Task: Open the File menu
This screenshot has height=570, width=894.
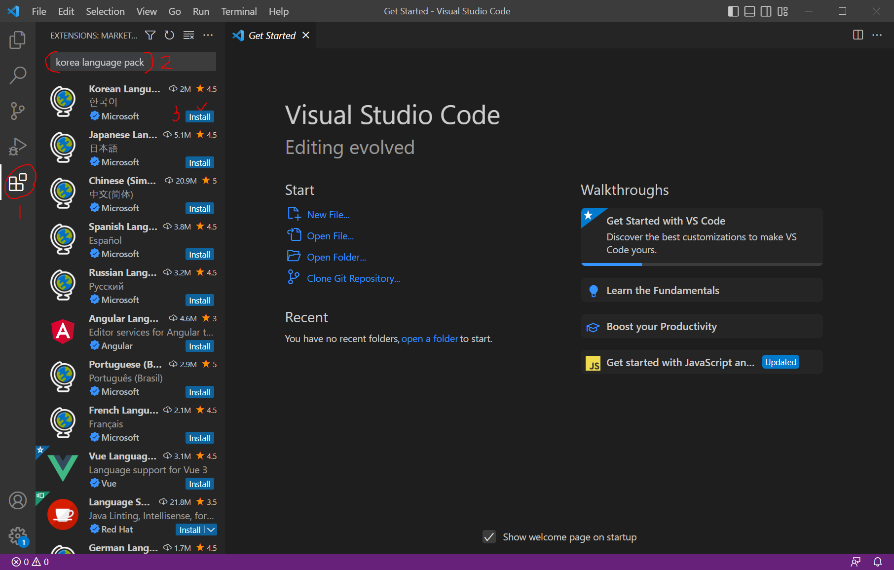Action: click(39, 11)
